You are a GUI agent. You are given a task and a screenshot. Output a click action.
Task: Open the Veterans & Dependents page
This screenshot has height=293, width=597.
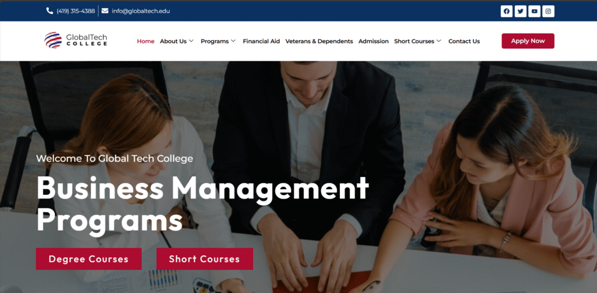(x=319, y=41)
